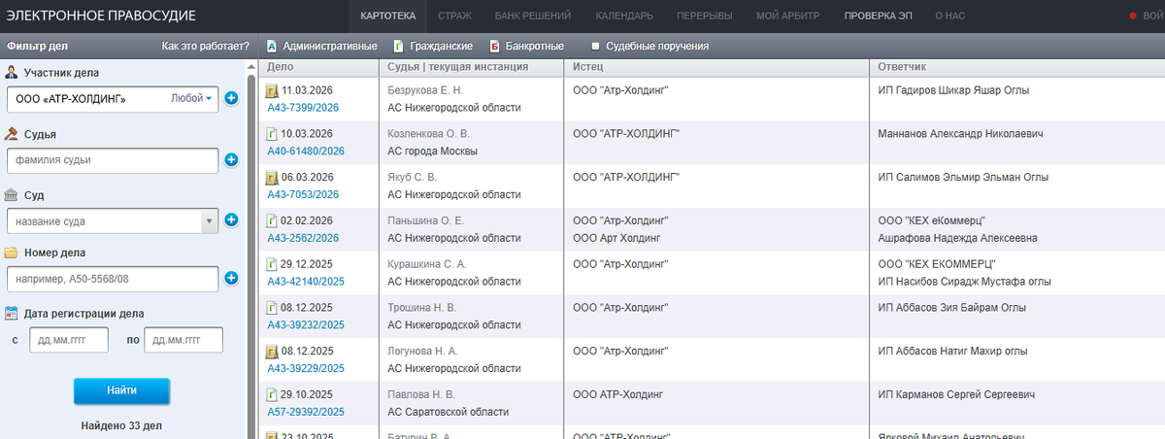
Task: Click the Ответчик column header
Action: (1016, 67)
